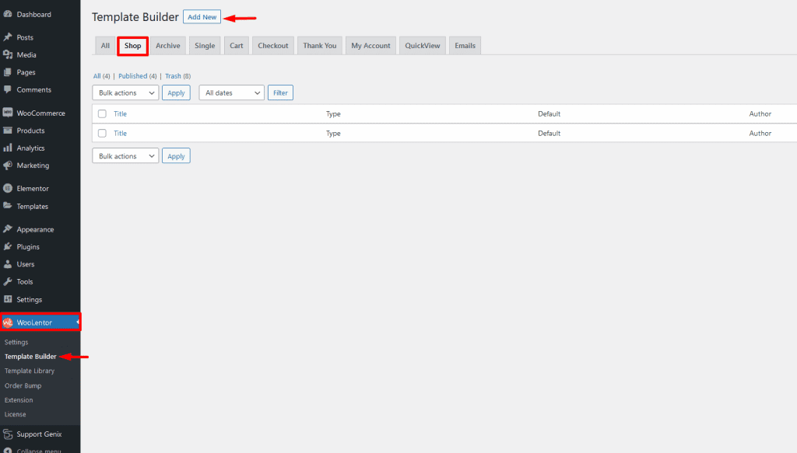Open the bottom Bulk actions dropdown
This screenshot has width=797, height=453.
[125, 156]
